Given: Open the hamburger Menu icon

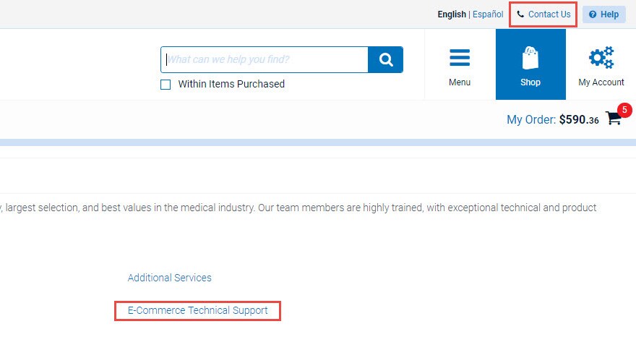Looking at the screenshot, I should pyautogui.click(x=460, y=58).
